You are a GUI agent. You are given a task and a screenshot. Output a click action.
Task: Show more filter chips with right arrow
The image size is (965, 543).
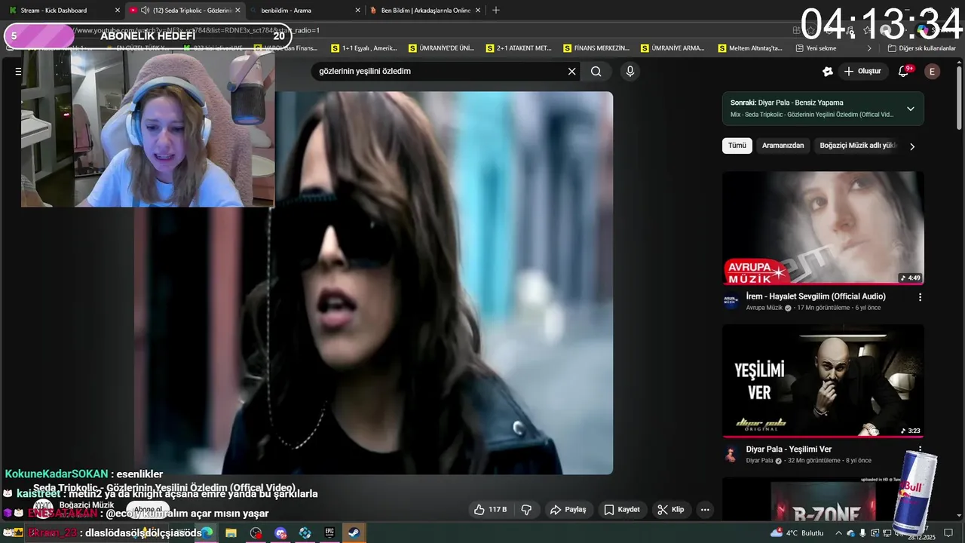pos(912,146)
